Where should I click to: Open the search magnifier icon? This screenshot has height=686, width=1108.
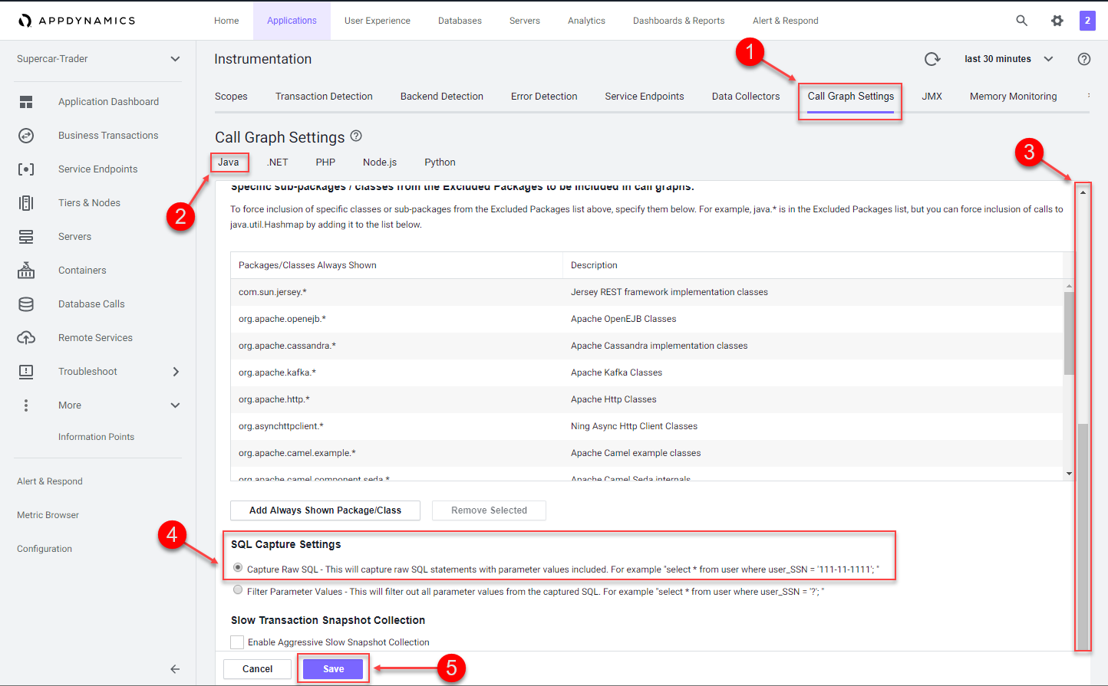click(1021, 21)
